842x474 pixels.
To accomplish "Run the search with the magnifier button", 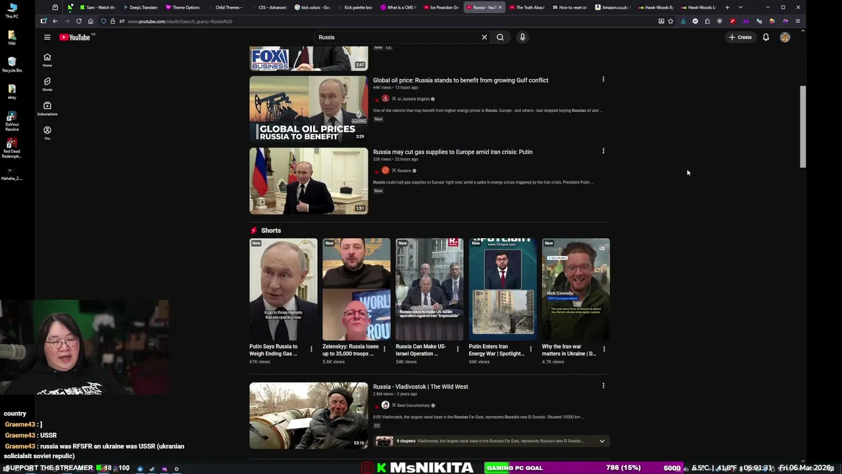I will click(501, 38).
